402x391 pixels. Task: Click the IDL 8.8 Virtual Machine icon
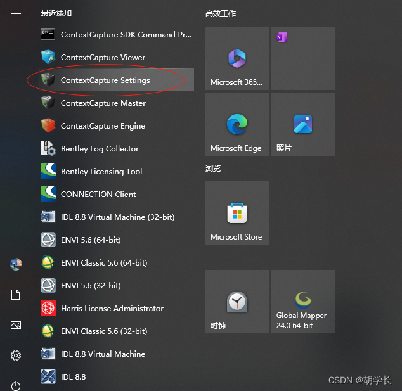48,354
